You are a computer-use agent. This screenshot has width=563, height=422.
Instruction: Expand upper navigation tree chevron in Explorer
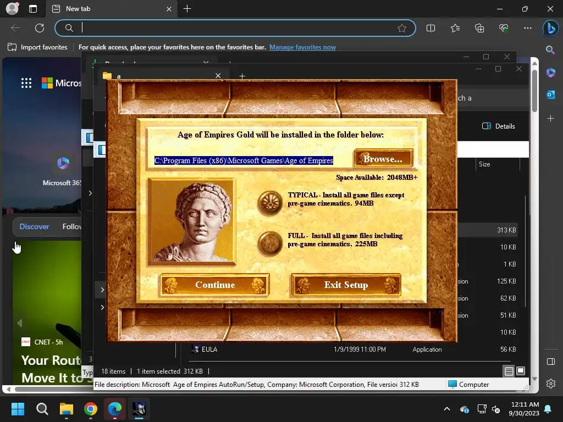point(102,290)
